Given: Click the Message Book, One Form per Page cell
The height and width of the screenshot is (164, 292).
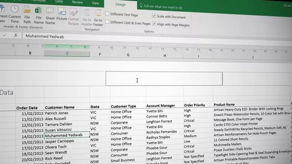Looking at the screenshot, I should 238,119.
